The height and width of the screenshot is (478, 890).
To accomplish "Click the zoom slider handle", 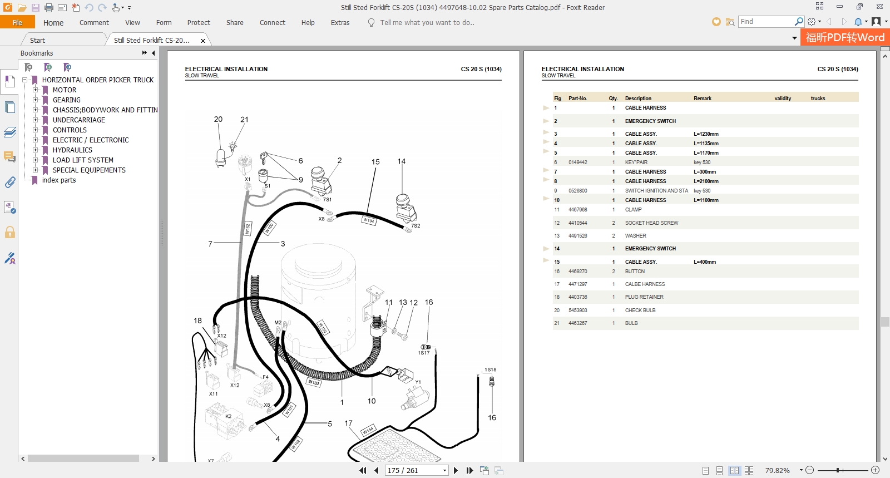I will [838, 470].
